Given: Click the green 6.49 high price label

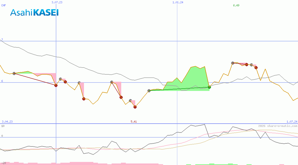Looking at the screenshot, I should pos(236,5).
